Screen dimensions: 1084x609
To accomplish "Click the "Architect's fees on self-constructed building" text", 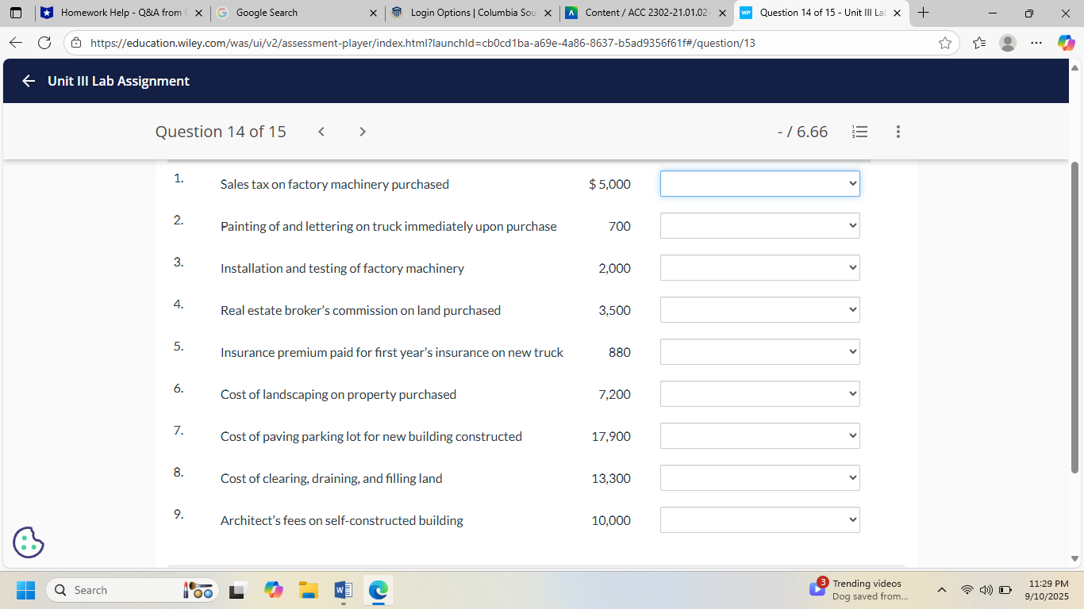I will [x=342, y=520].
